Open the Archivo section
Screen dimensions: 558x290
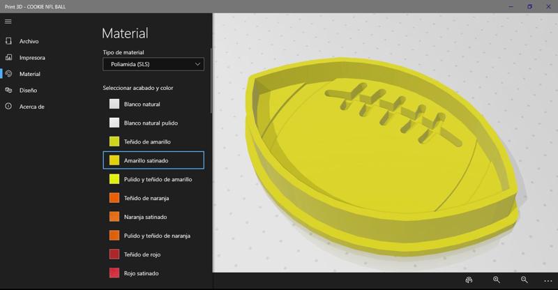(x=29, y=41)
